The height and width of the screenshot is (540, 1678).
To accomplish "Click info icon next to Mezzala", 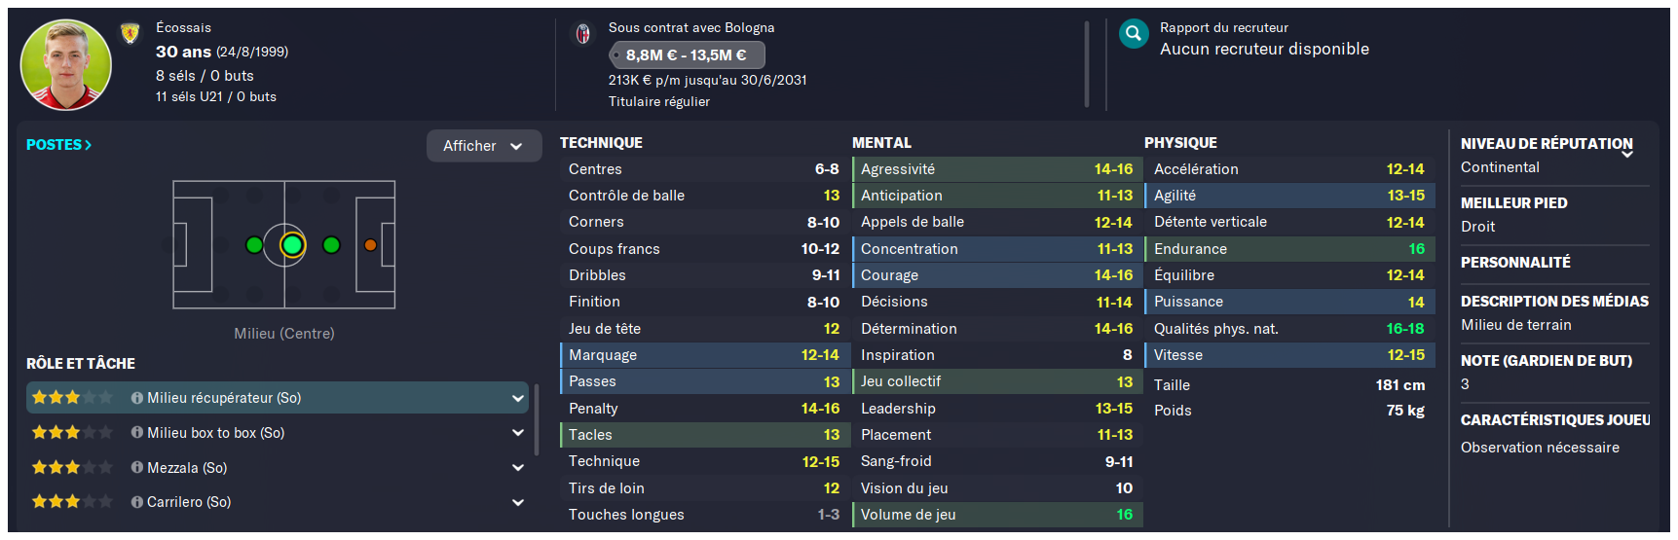I will tap(137, 468).
